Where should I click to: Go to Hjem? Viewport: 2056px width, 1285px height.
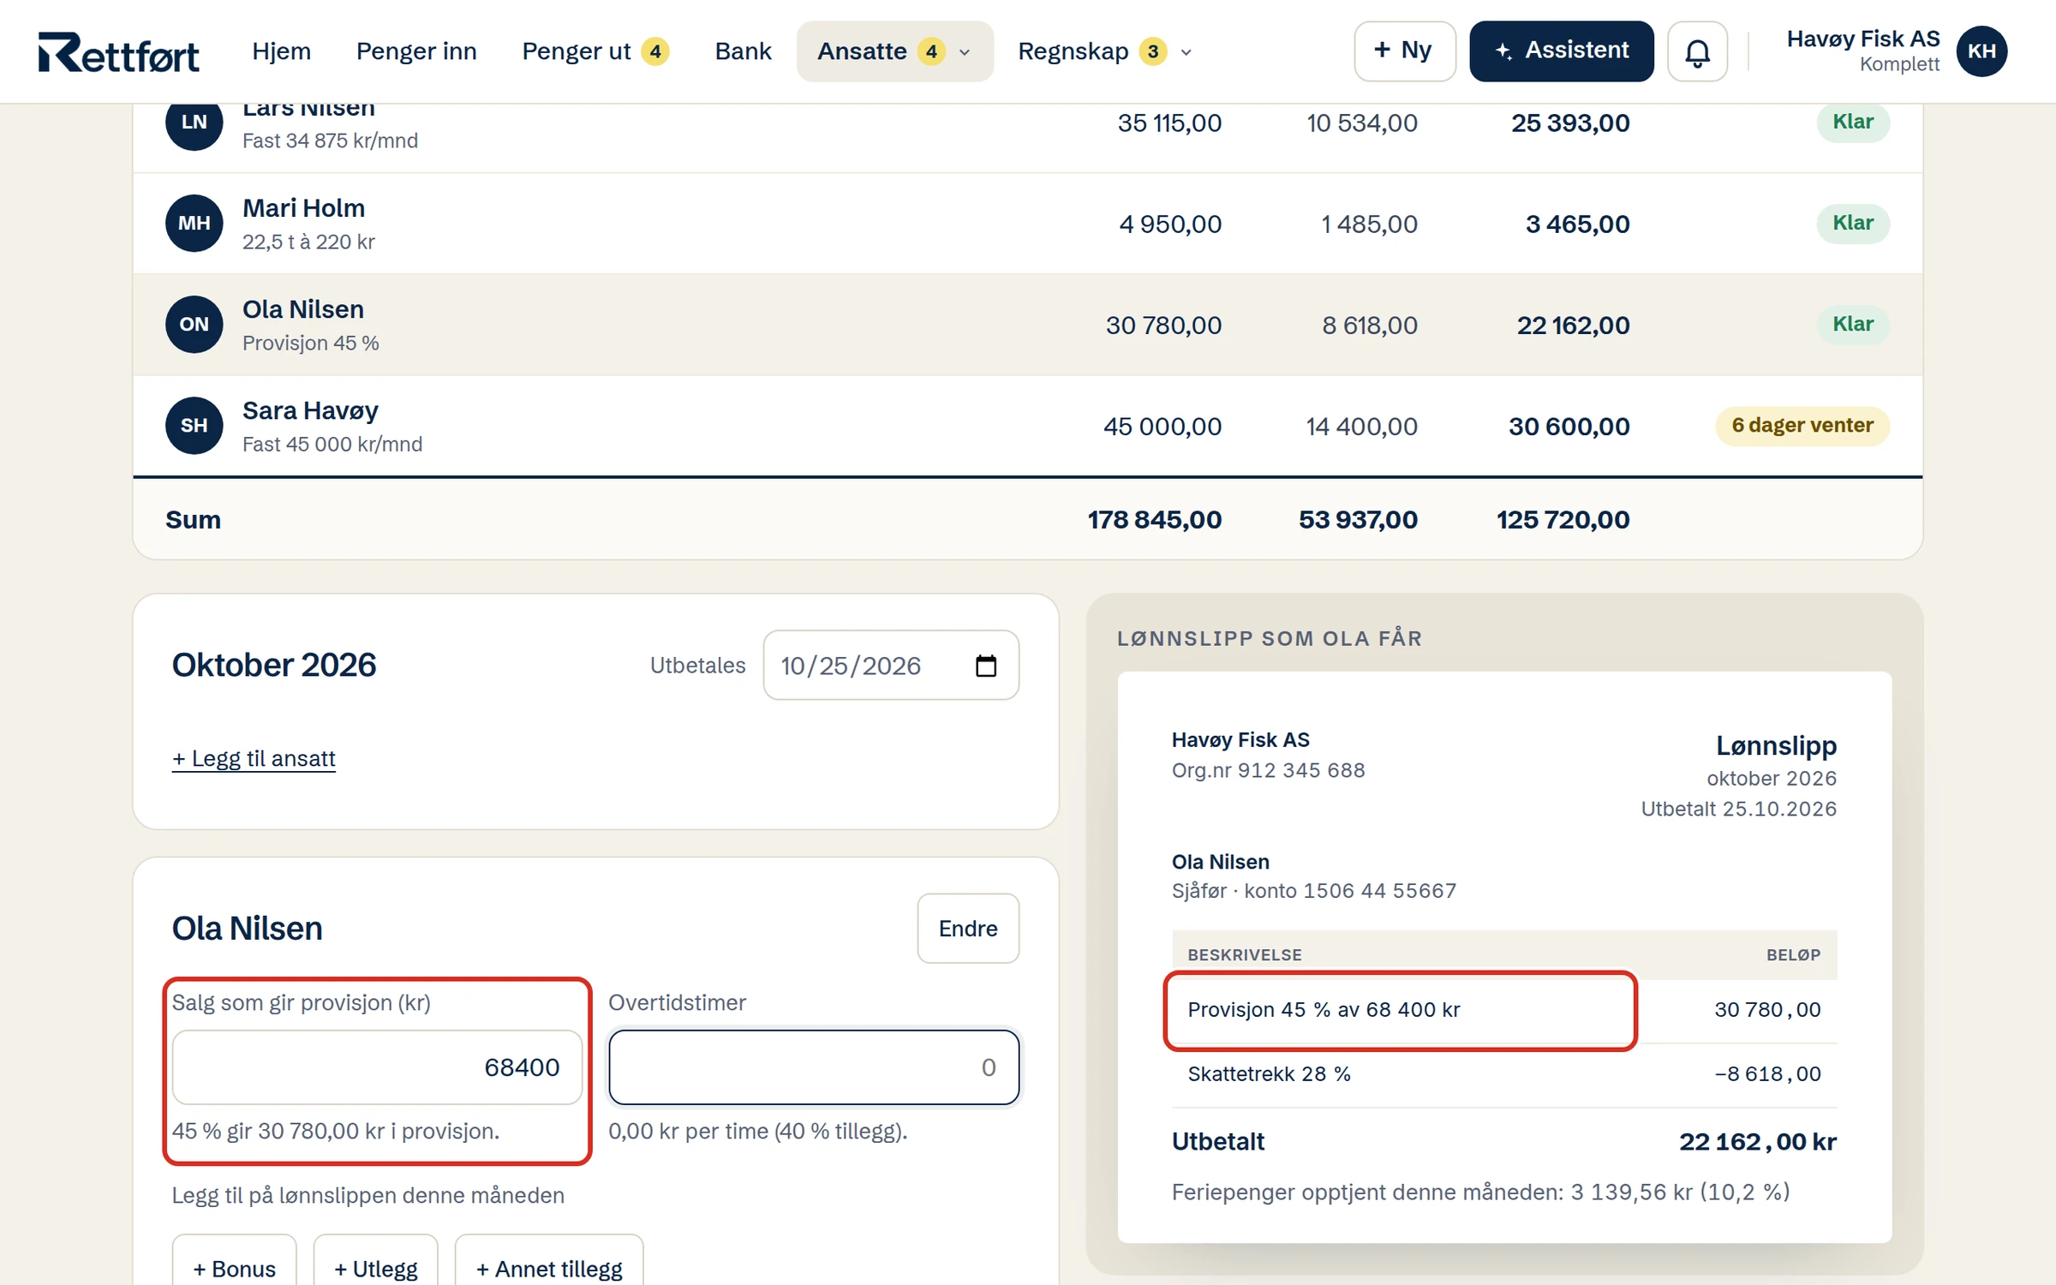click(281, 51)
